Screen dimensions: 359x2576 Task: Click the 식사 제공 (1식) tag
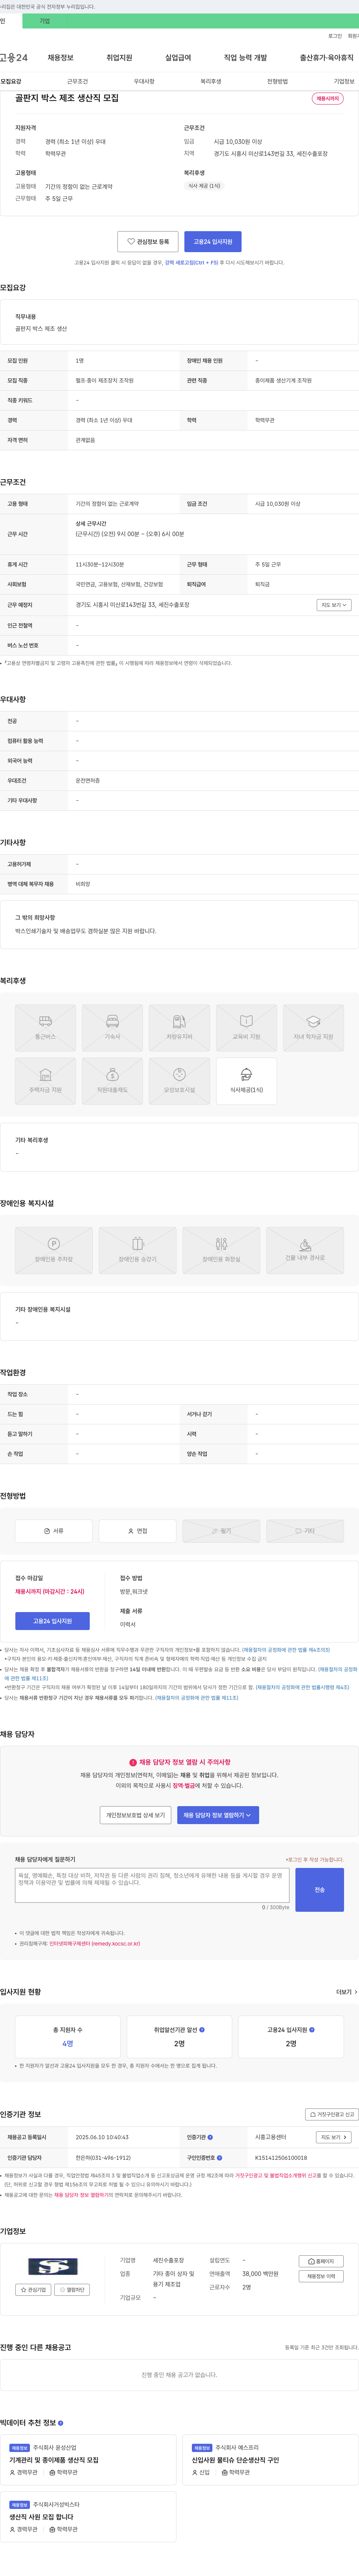[205, 186]
